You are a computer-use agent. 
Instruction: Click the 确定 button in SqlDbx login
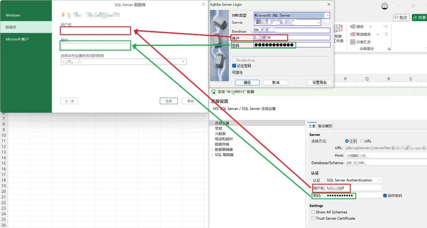point(247,83)
